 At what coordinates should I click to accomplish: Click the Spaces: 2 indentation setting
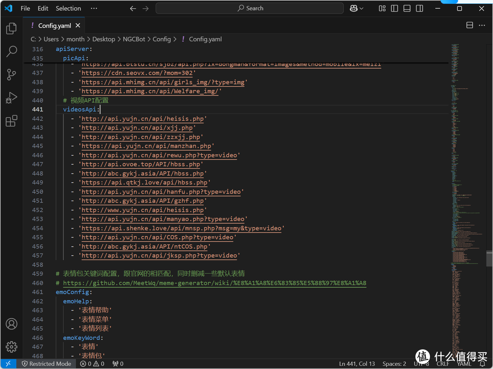pos(394,364)
